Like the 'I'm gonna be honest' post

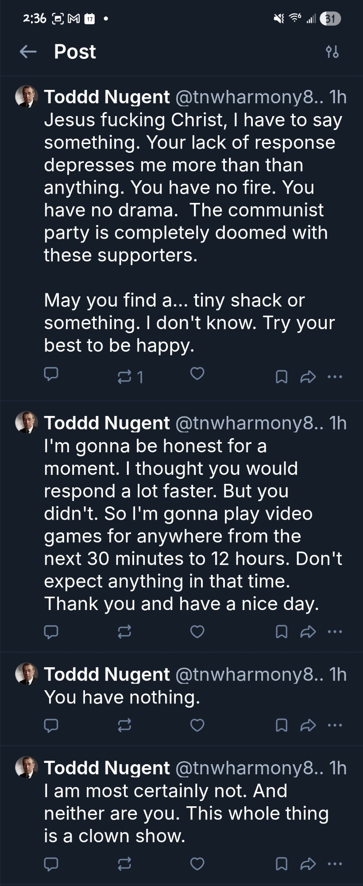(x=197, y=632)
